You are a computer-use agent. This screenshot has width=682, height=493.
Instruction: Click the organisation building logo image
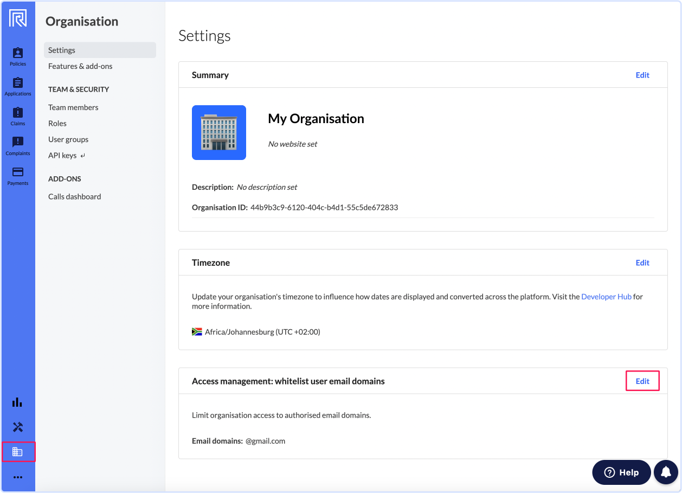point(219,132)
